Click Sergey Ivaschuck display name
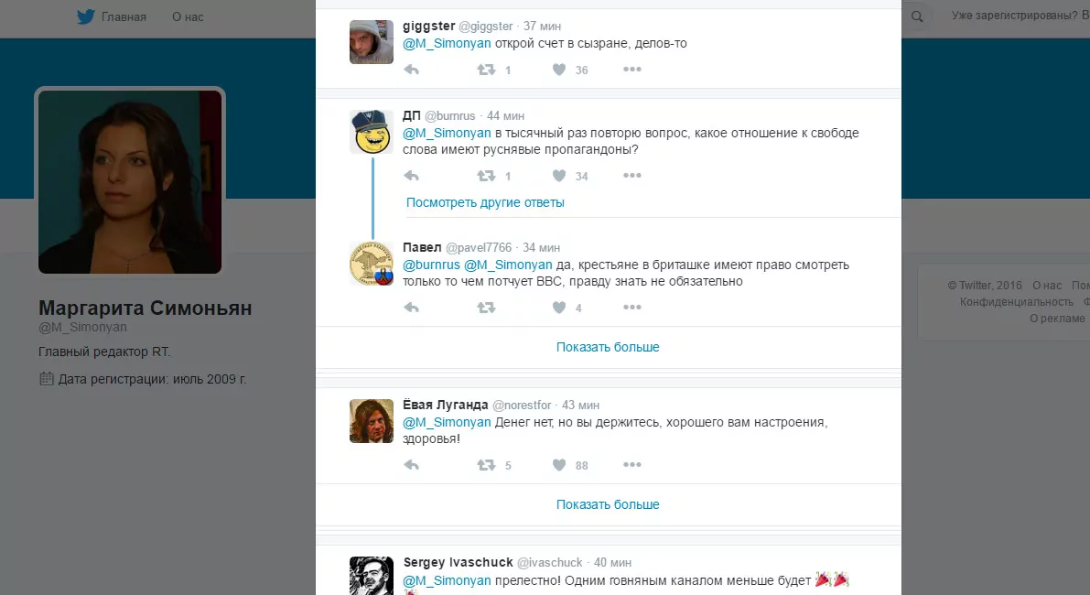 click(x=459, y=562)
